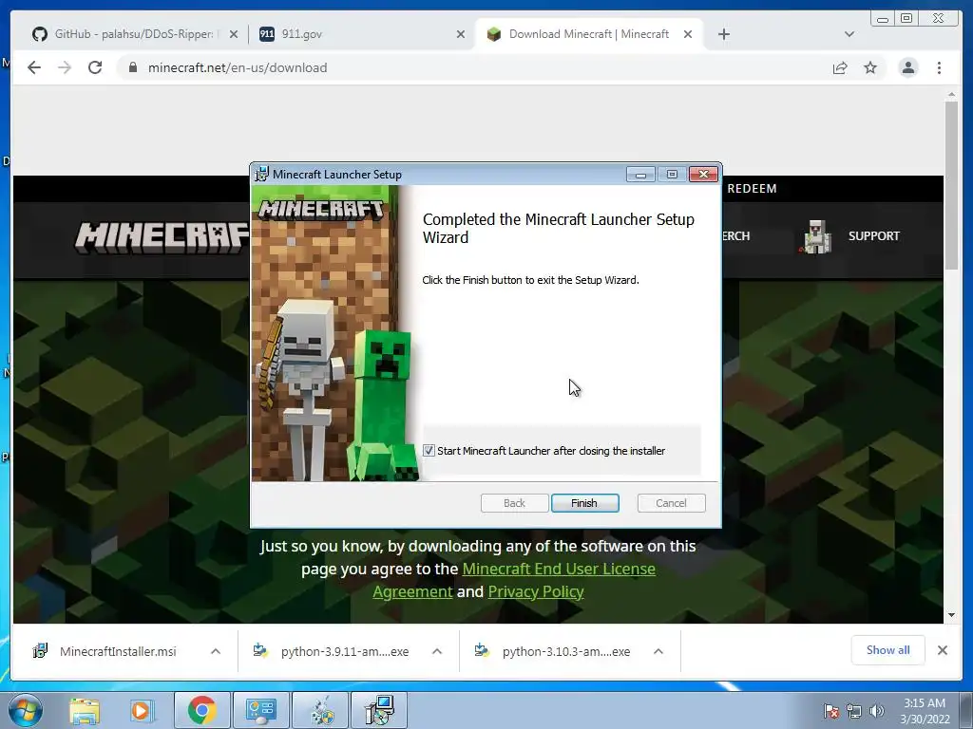The image size is (973, 729).
Task: Open SUPPORT in Minecraft site navigation
Action: pyautogui.click(x=874, y=236)
